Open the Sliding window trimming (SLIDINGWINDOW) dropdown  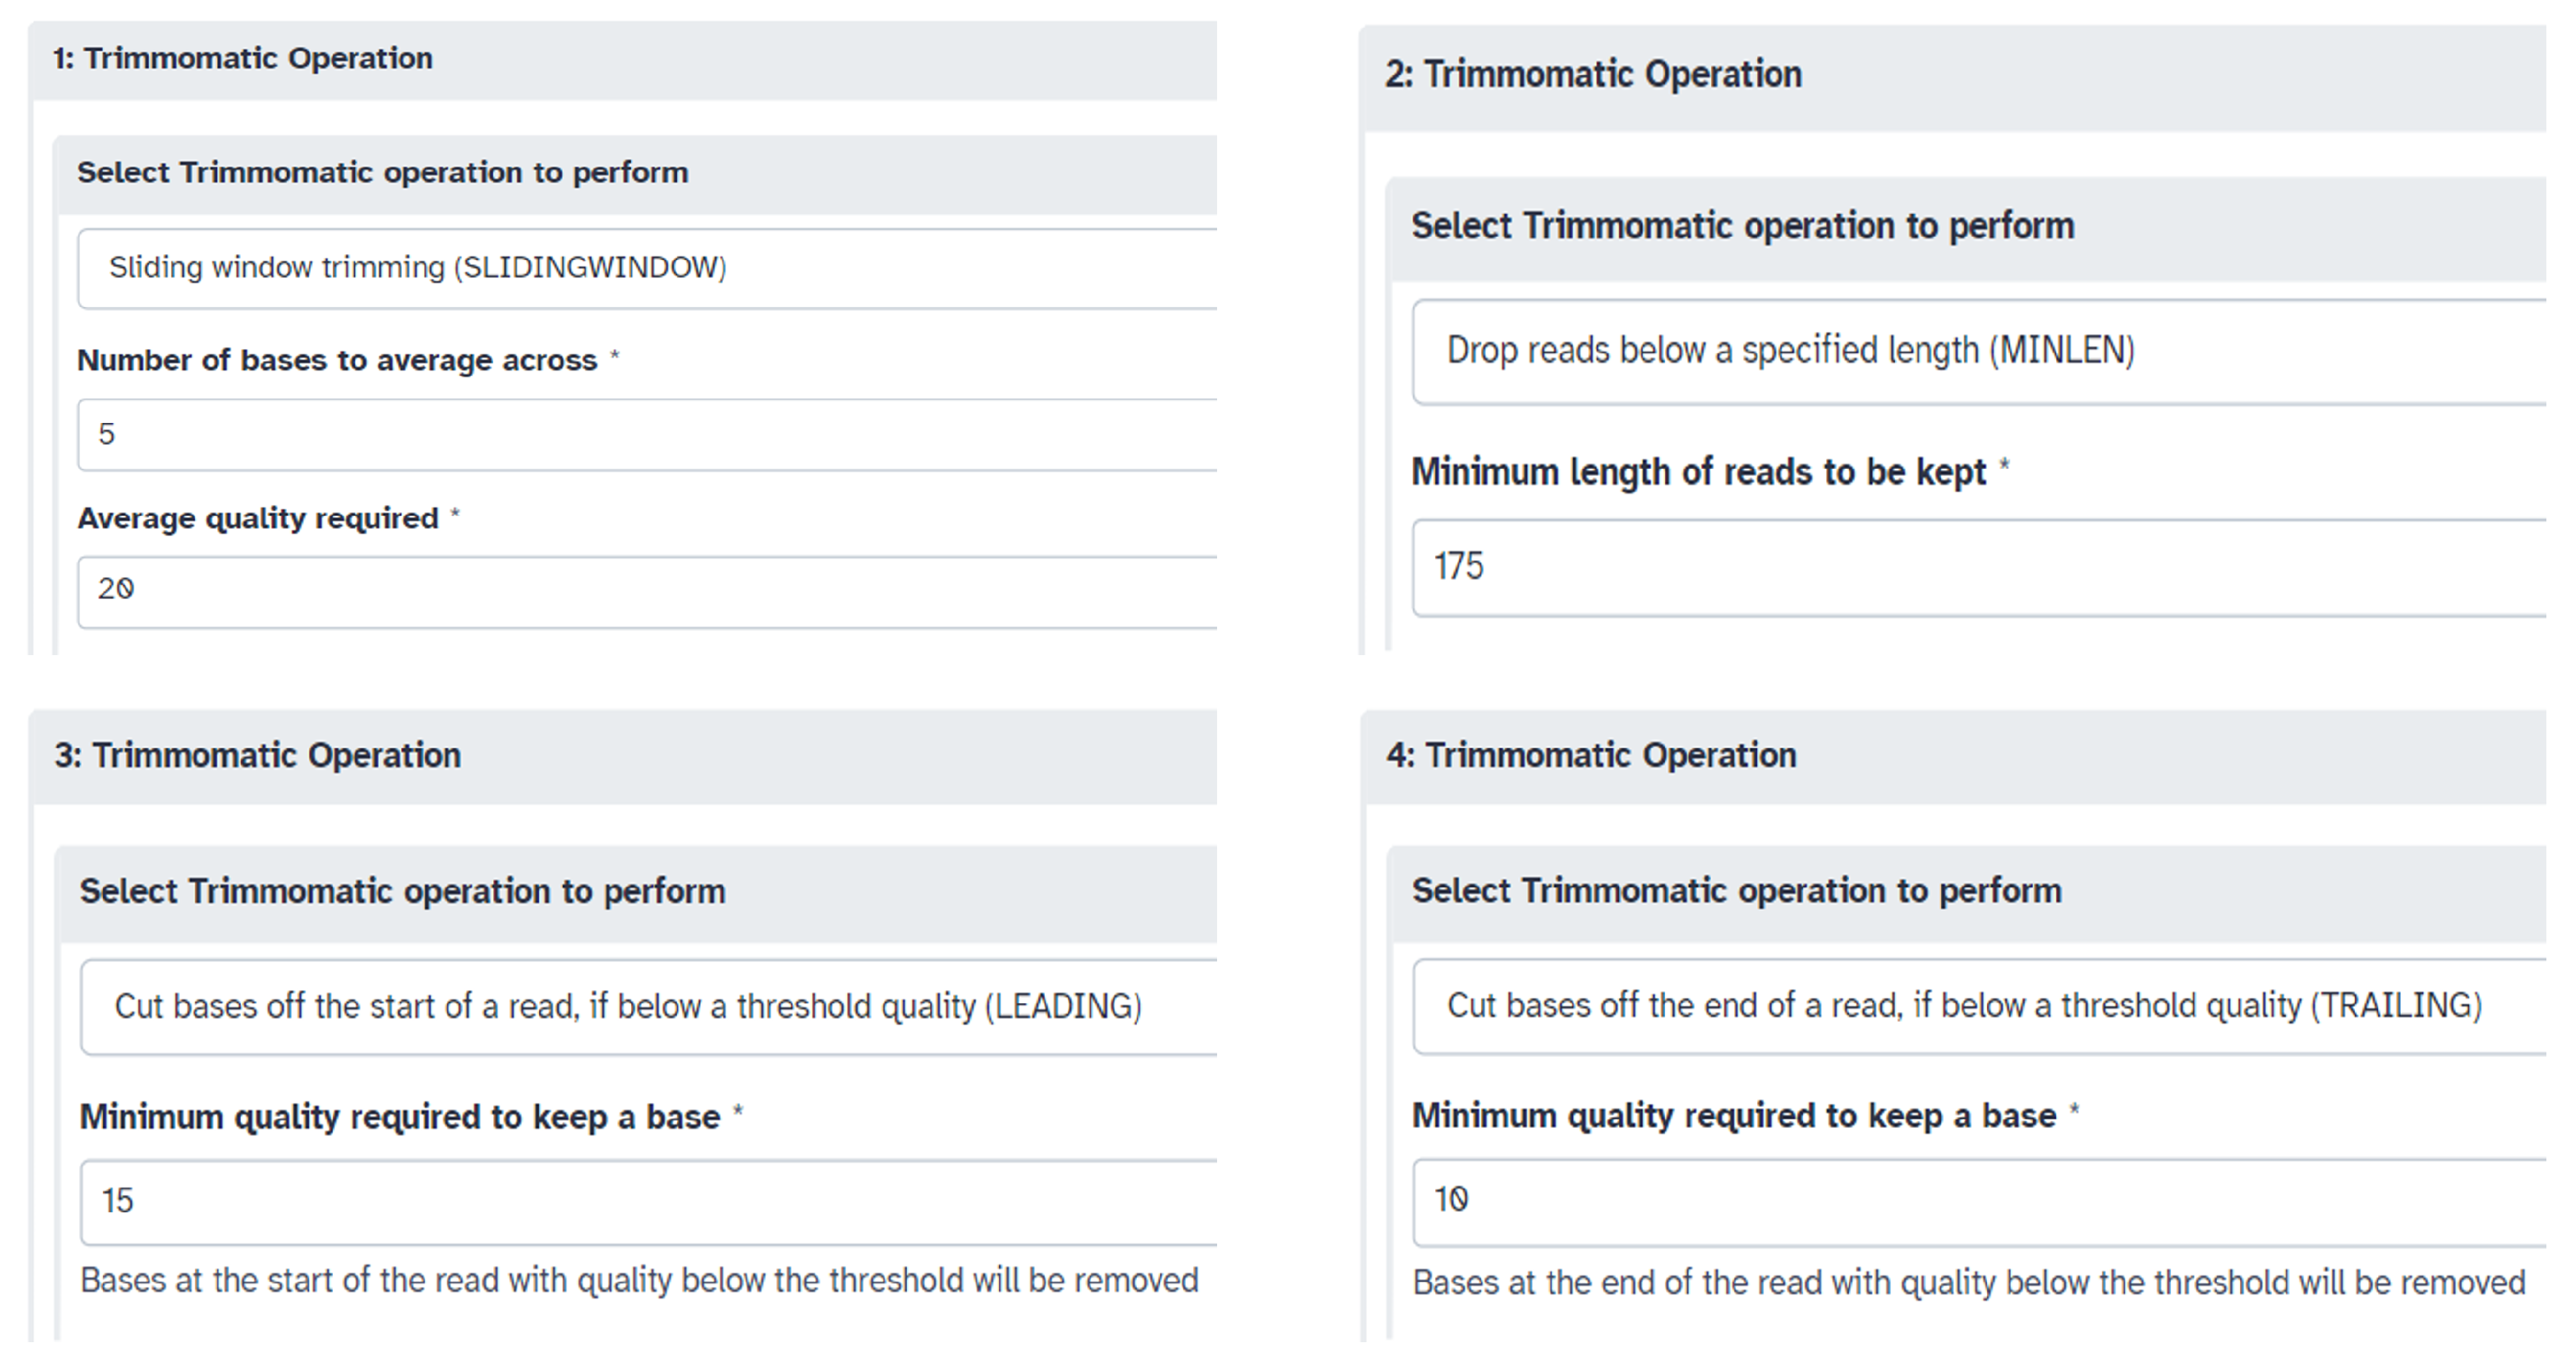[x=646, y=268]
